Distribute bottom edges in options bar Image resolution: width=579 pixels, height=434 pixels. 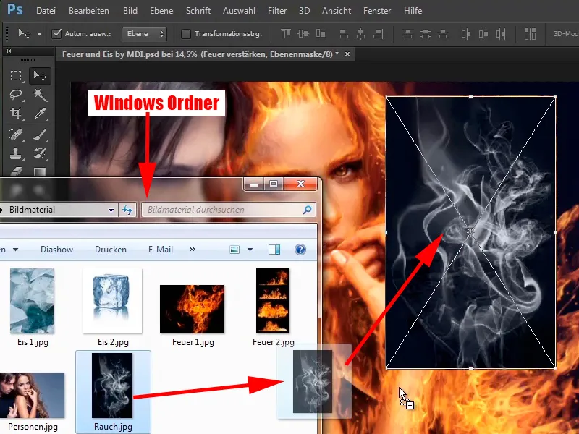[443, 34]
